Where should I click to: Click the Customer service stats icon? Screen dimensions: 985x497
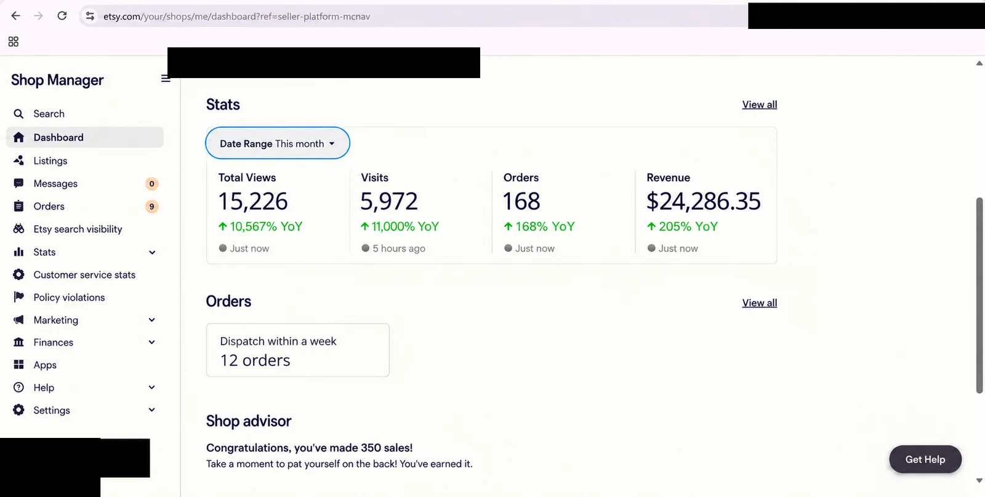click(19, 274)
